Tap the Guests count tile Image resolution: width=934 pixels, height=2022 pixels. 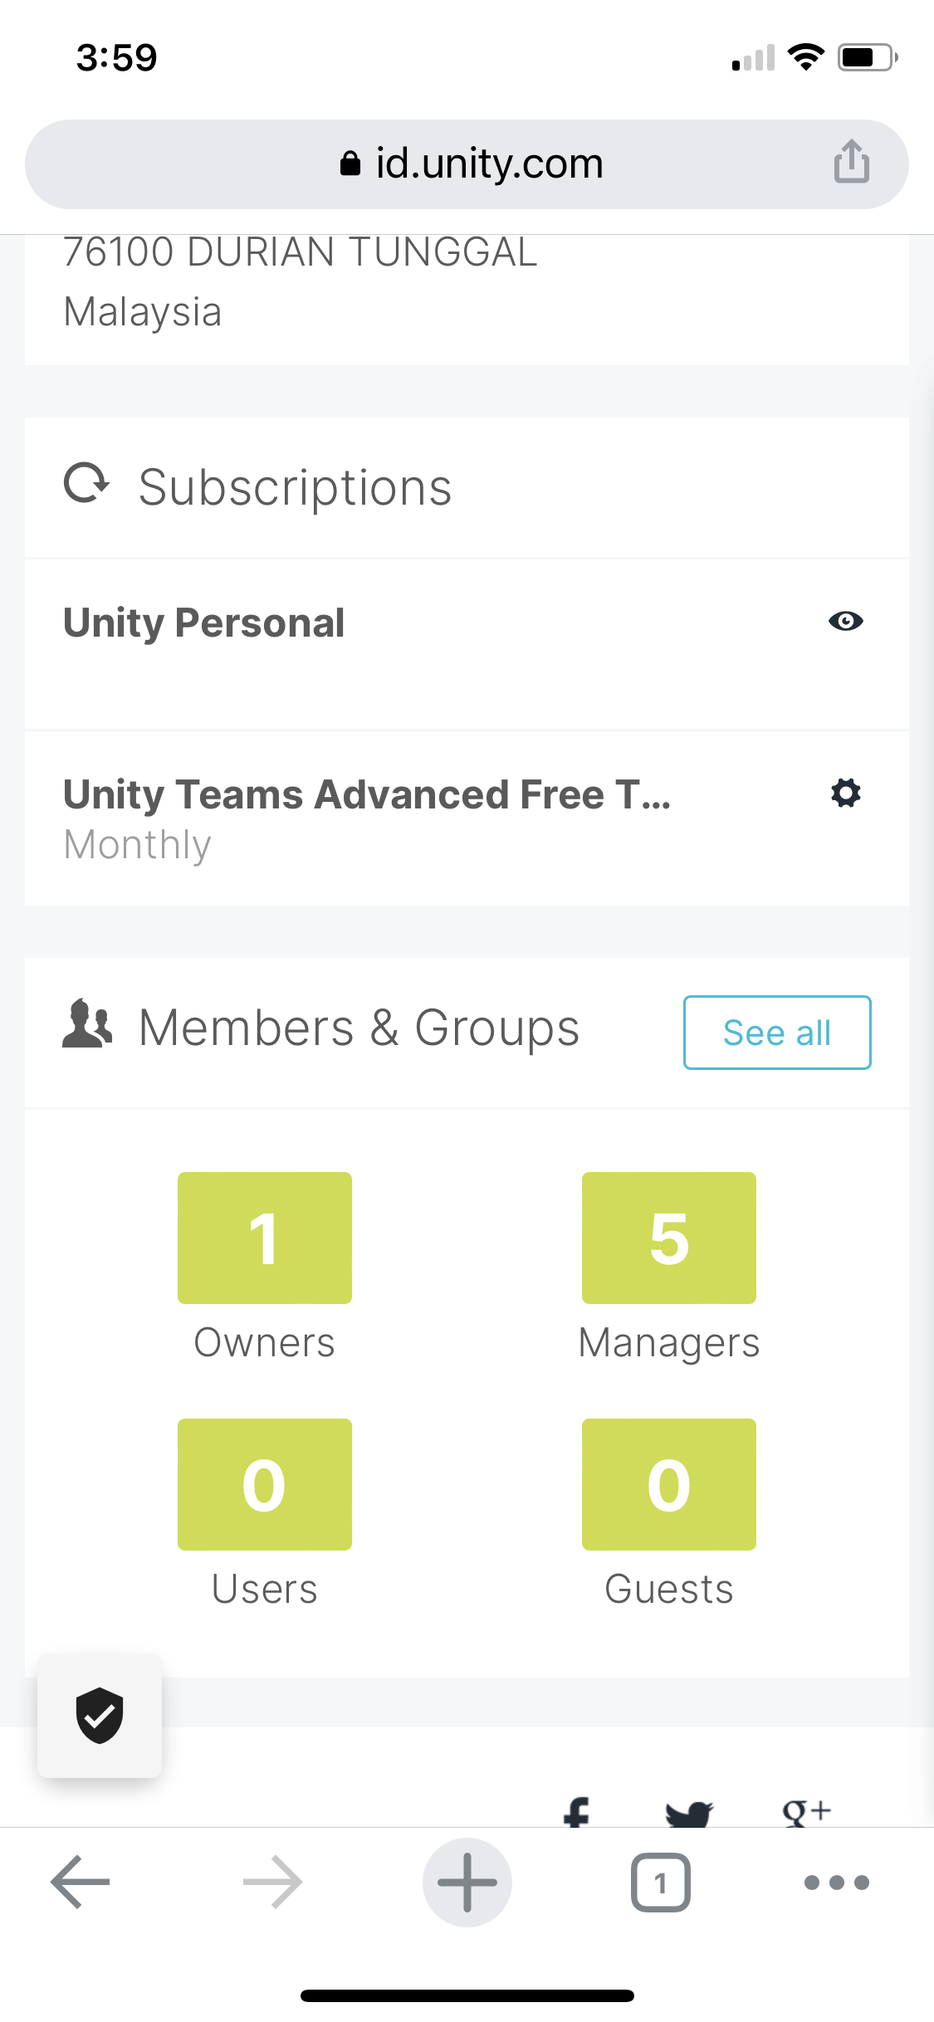point(668,1484)
